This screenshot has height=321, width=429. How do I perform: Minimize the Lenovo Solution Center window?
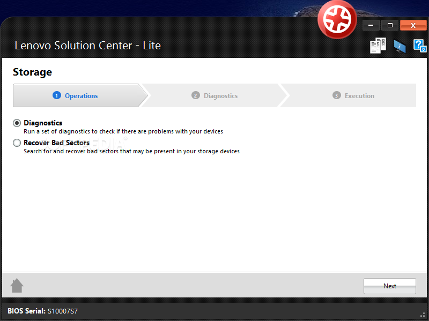coord(371,25)
